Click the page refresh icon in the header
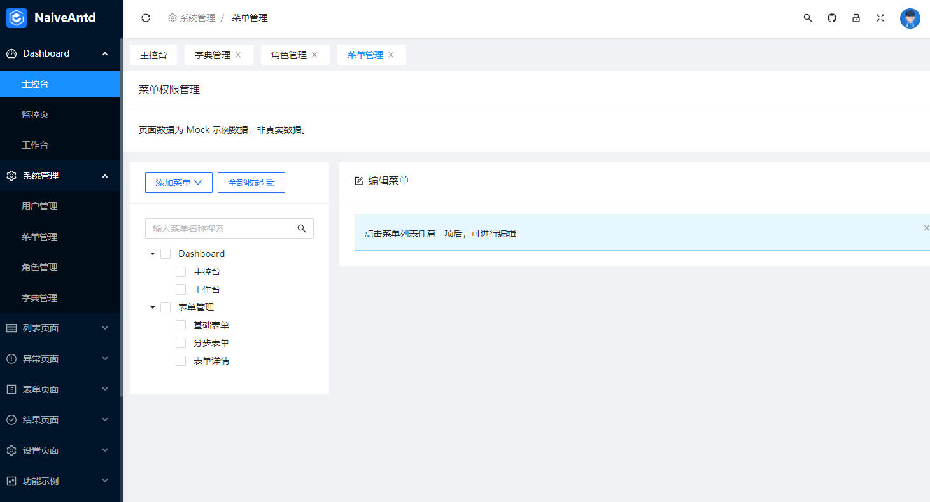Image resolution: width=930 pixels, height=502 pixels. point(146,18)
